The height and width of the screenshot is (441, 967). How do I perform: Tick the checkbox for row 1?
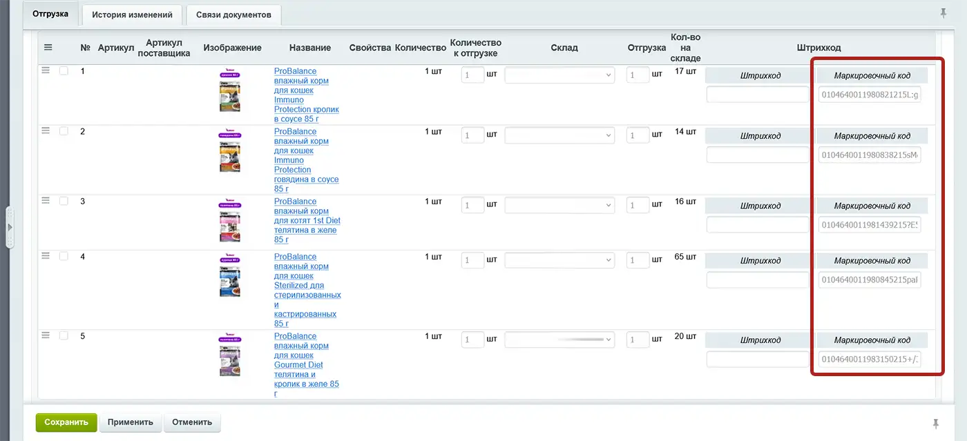point(64,70)
